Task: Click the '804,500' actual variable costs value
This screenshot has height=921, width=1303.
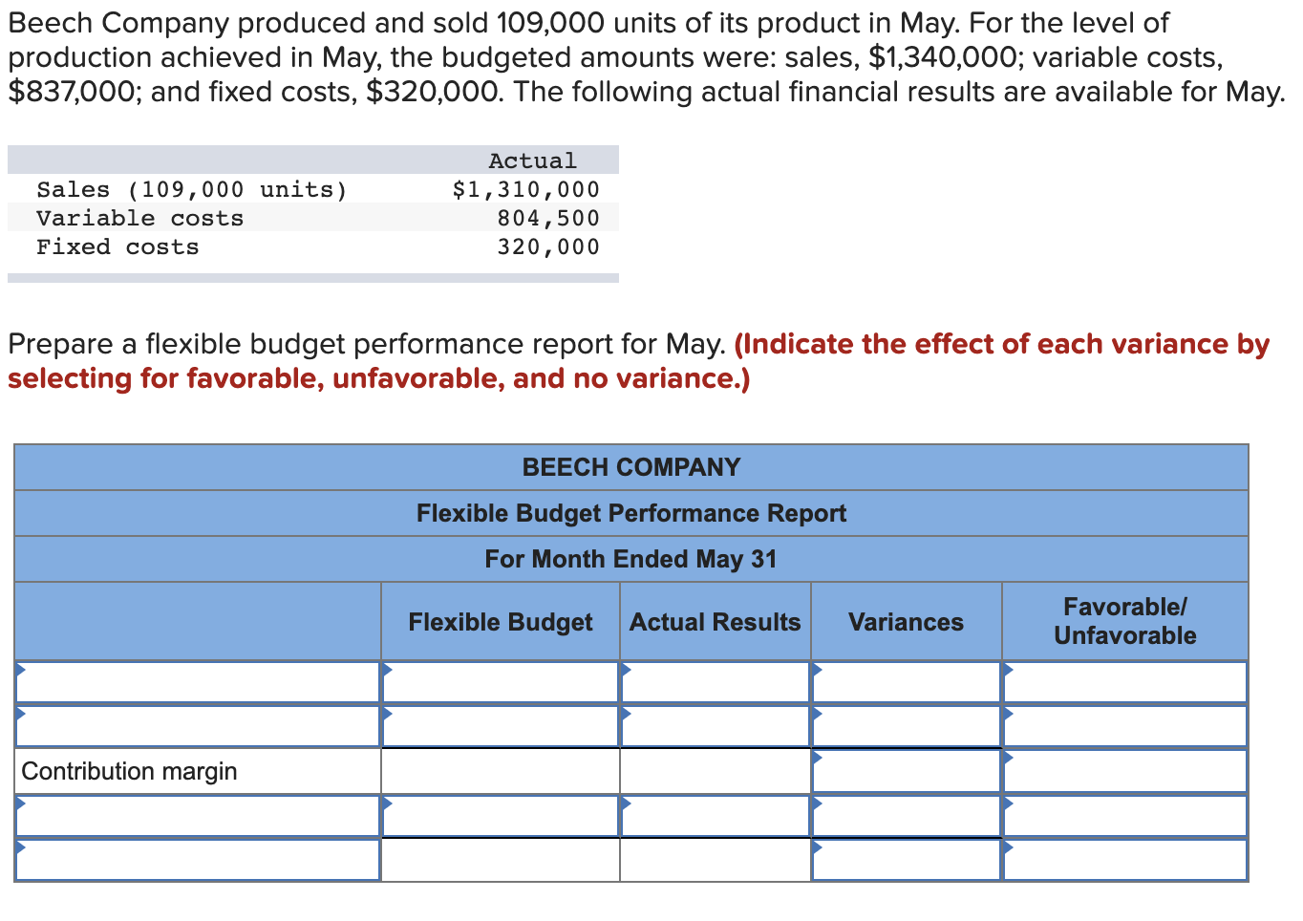Action: [548, 218]
